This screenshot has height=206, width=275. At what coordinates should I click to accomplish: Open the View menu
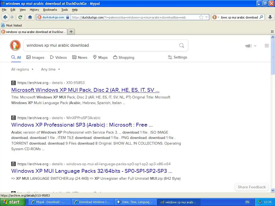point(23,10)
